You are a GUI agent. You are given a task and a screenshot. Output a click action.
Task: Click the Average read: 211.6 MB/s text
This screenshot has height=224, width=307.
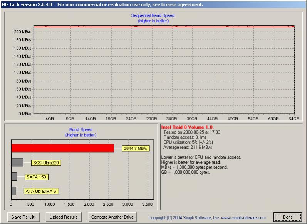(x=188, y=147)
